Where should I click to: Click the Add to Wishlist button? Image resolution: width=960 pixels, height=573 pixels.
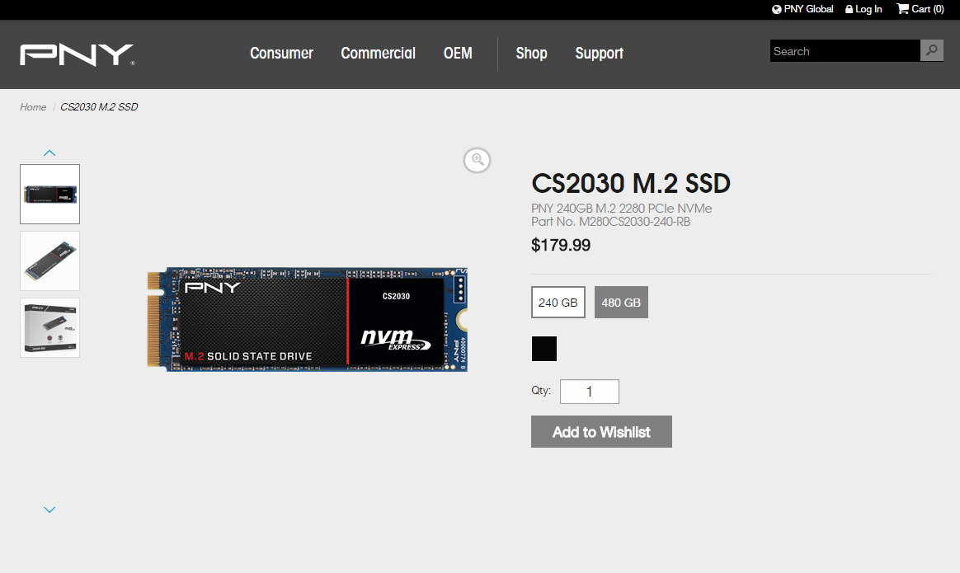601,431
